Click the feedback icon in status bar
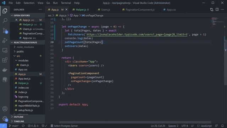 pos(216,126)
